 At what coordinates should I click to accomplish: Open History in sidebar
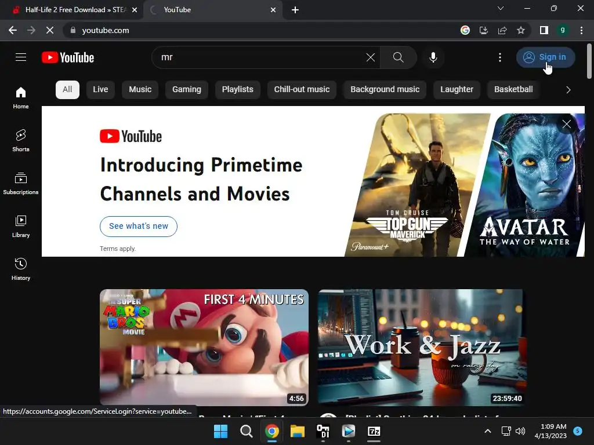point(21,269)
